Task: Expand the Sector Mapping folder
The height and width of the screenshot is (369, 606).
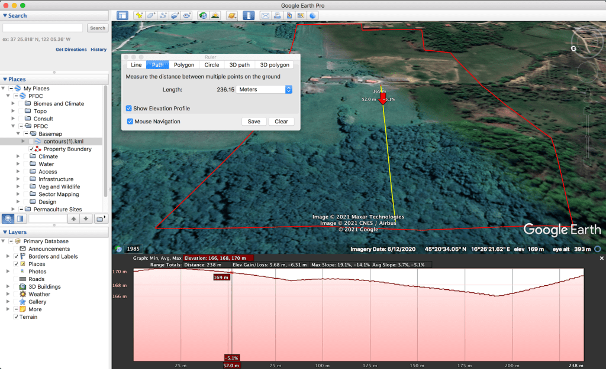Action: tap(18, 194)
